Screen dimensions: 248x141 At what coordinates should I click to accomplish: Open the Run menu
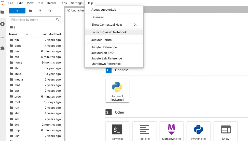coord(40,3)
